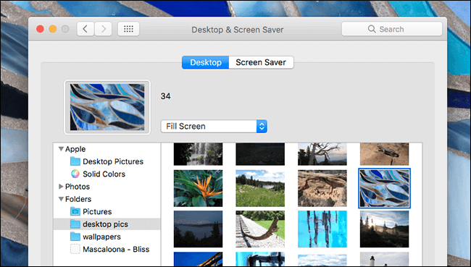Click the Solid Colors color wheel icon
The height and width of the screenshot is (267, 471).
coord(75,174)
